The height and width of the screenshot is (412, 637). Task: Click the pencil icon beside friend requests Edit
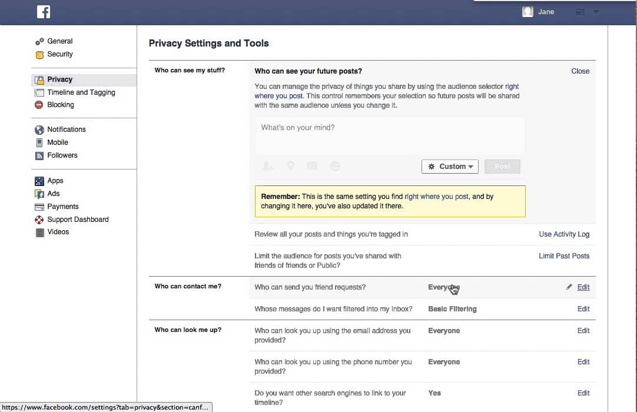coord(569,287)
